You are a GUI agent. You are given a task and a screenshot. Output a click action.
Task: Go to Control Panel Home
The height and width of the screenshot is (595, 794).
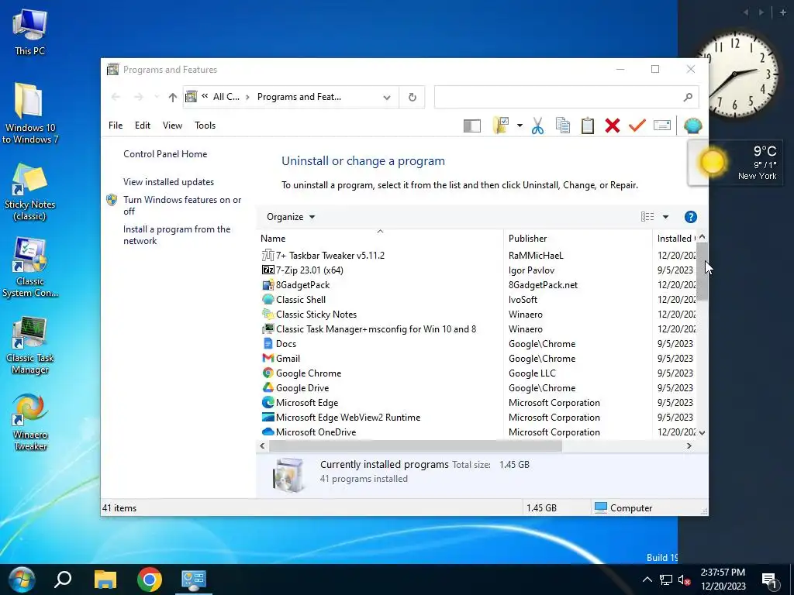tap(165, 154)
